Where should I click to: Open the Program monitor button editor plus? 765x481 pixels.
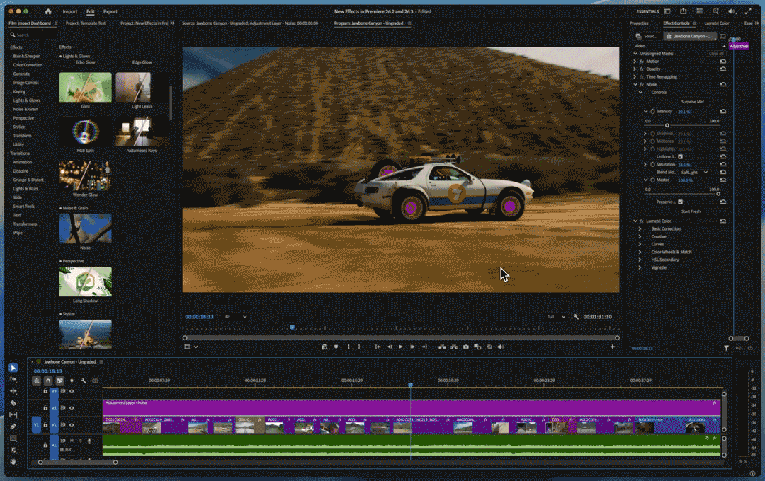pos(612,347)
